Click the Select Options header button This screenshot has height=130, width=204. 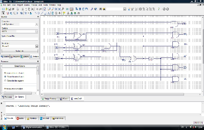click(19, 66)
